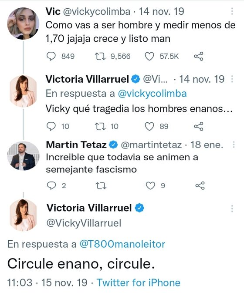Reply to Vic's tweet about height
Screen dimensions: 244x296
tap(51, 56)
